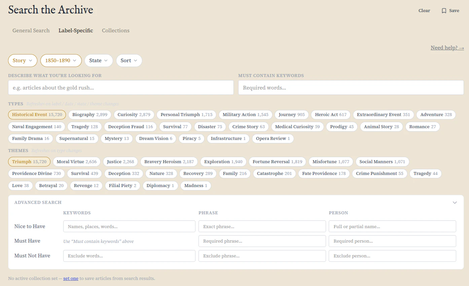This screenshot has height=286, width=469.
Task: Deselect the Triumph theme chip
Action: pos(29,162)
